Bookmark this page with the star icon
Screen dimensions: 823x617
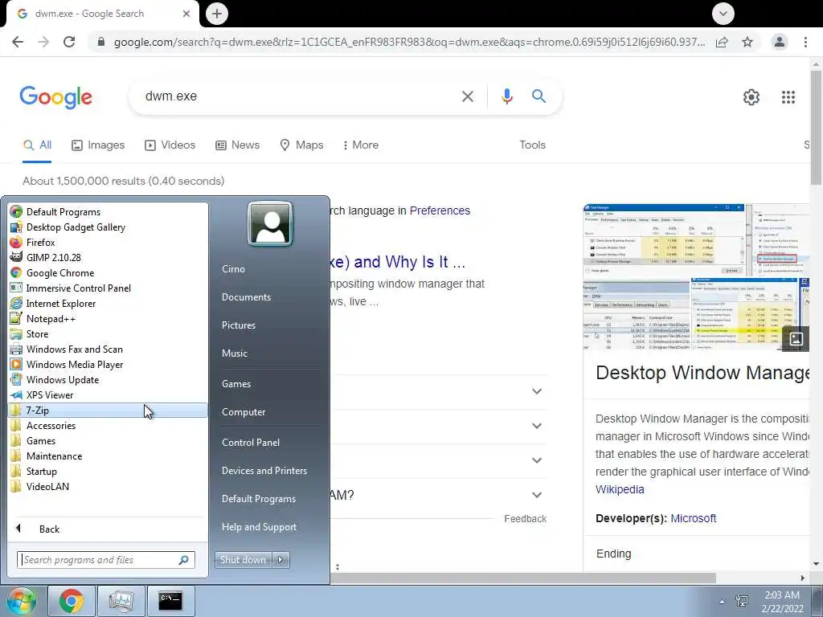coord(747,42)
